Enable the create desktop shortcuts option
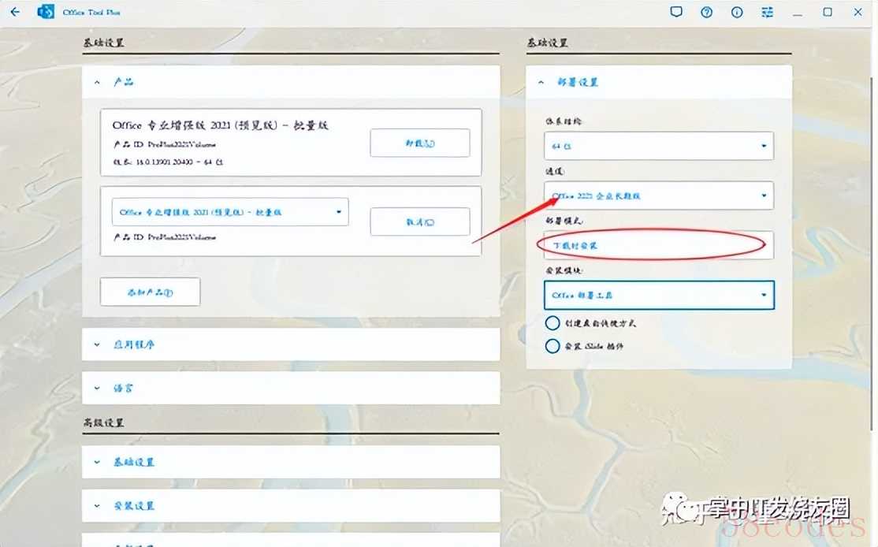This screenshot has height=547, width=878. click(x=553, y=323)
